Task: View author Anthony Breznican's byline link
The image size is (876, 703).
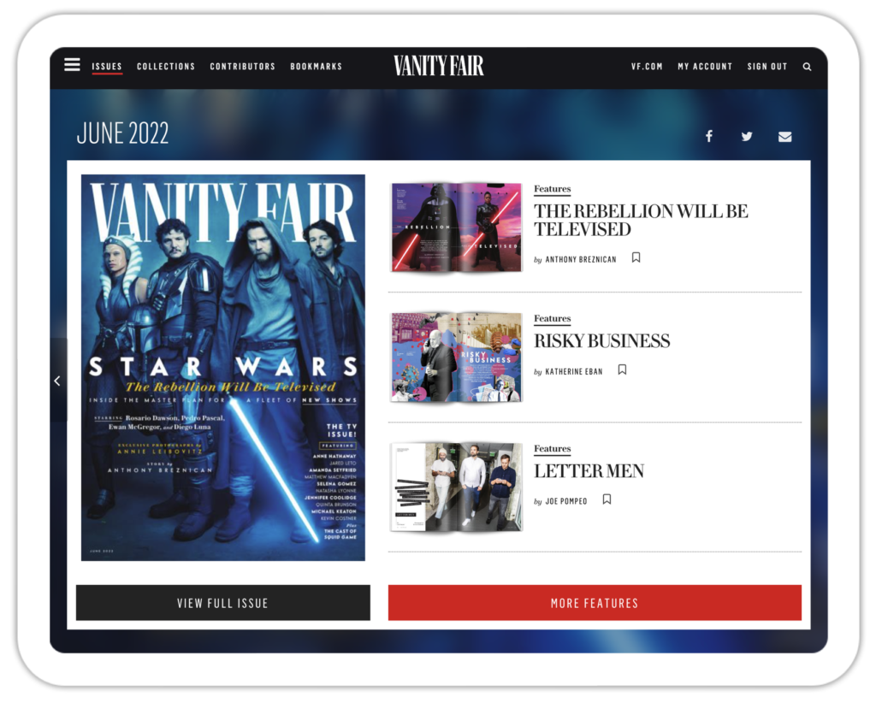Action: click(581, 260)
